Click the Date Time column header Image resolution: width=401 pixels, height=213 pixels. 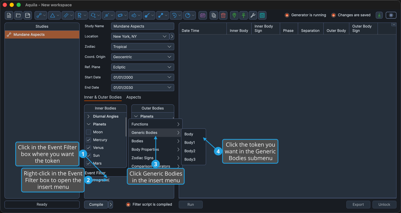(203, 29)
